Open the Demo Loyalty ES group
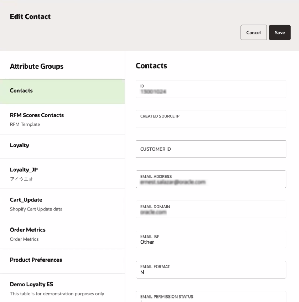 pos(62,288)
